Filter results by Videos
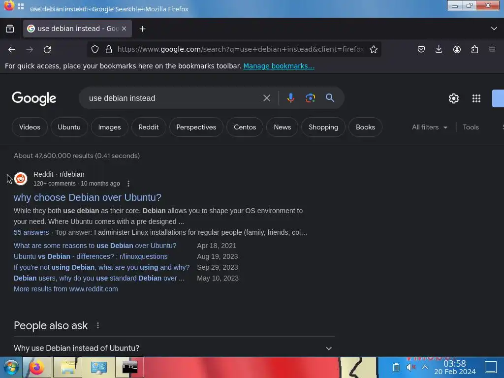The width and height of the screenshot is (504, 378). (30, 127)
